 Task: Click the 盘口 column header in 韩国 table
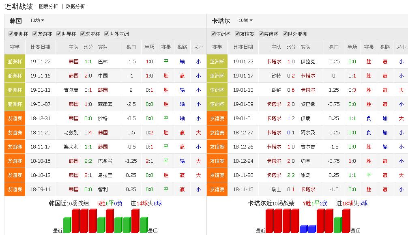131,47
